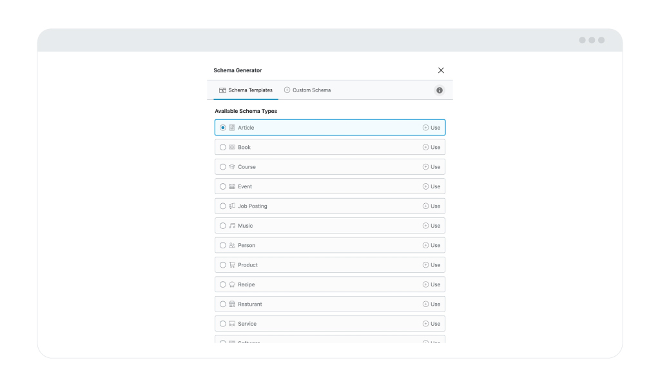Switch to the Schema Templates tab
The image size is (660, 387).
(246, 90)
